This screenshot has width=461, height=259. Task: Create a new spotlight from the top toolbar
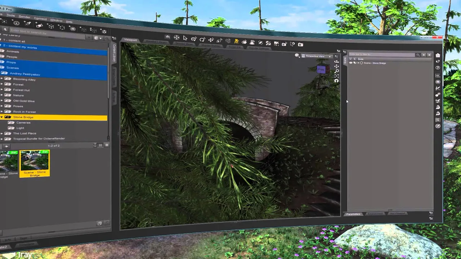(x=28, y=23)
